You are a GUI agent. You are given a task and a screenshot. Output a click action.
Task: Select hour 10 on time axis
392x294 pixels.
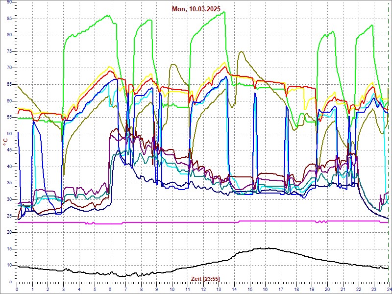tap(172, 289)
